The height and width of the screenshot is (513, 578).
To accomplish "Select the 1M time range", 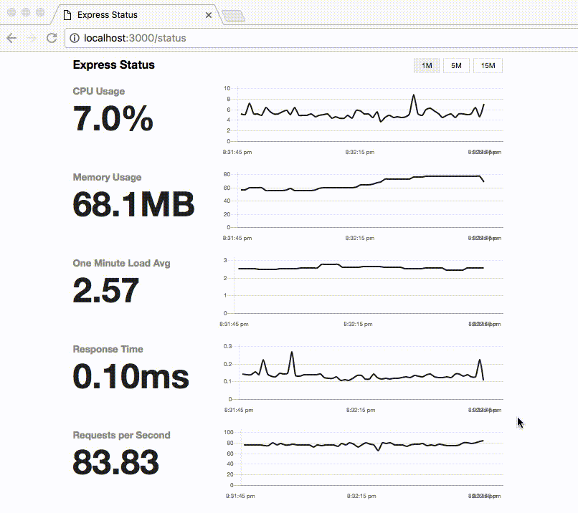I will click(x=426, y=65).
